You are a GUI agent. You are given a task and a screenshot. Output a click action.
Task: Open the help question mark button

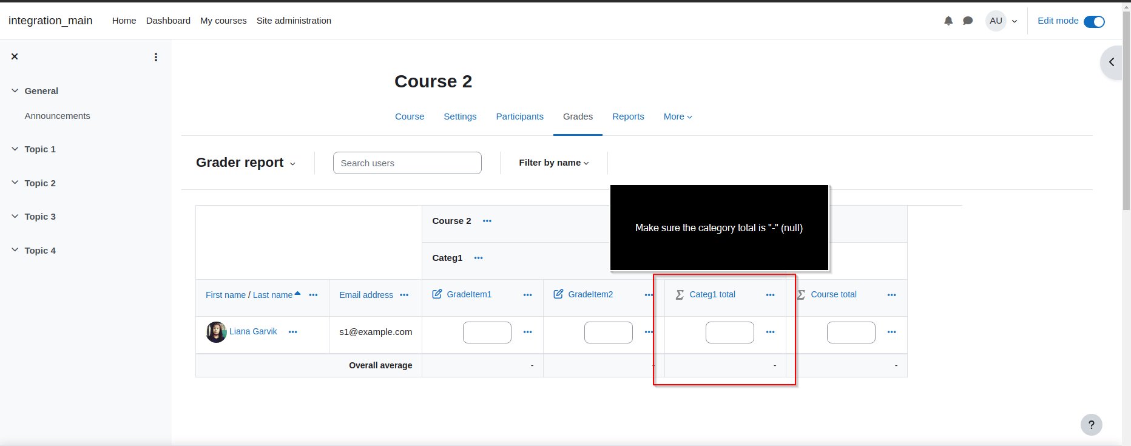(x=1091, y=425)
